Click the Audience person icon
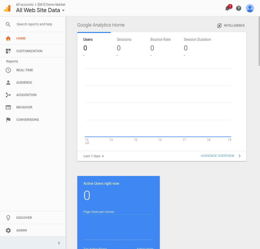This screenshot has width=260, height=249. coord(8,83)
